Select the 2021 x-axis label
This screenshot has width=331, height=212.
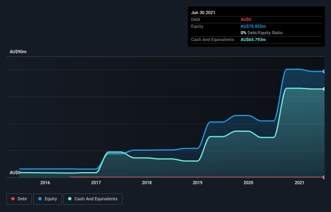[299, 183]
